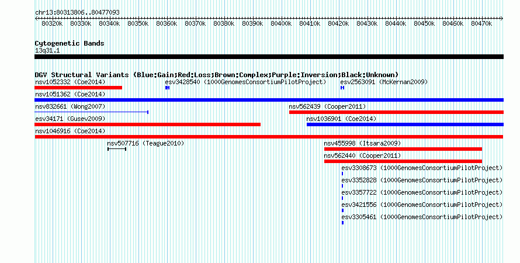This screenshot has width=520, height=263.
Task: Open the nsv455998 (Itsara2009) label
Action: (x=362, y=143)
